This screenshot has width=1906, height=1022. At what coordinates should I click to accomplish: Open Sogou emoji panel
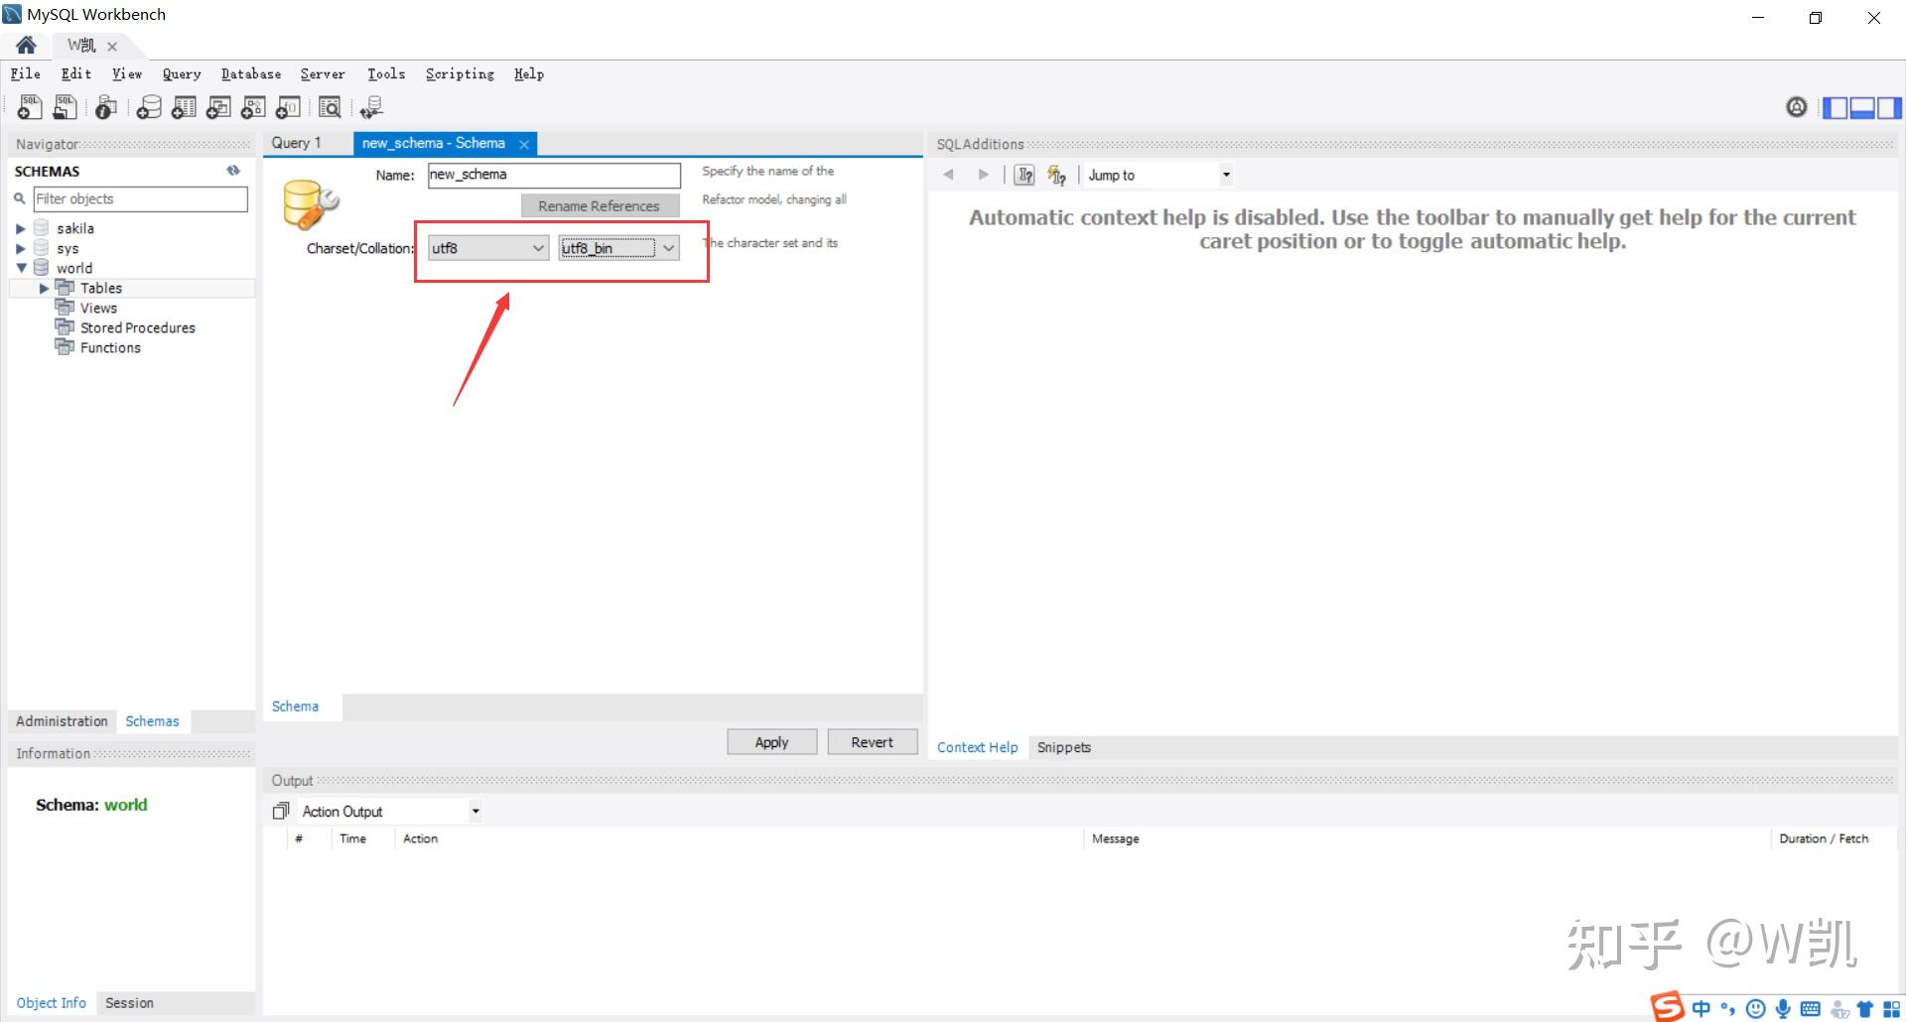(x=1755, y=1009)
